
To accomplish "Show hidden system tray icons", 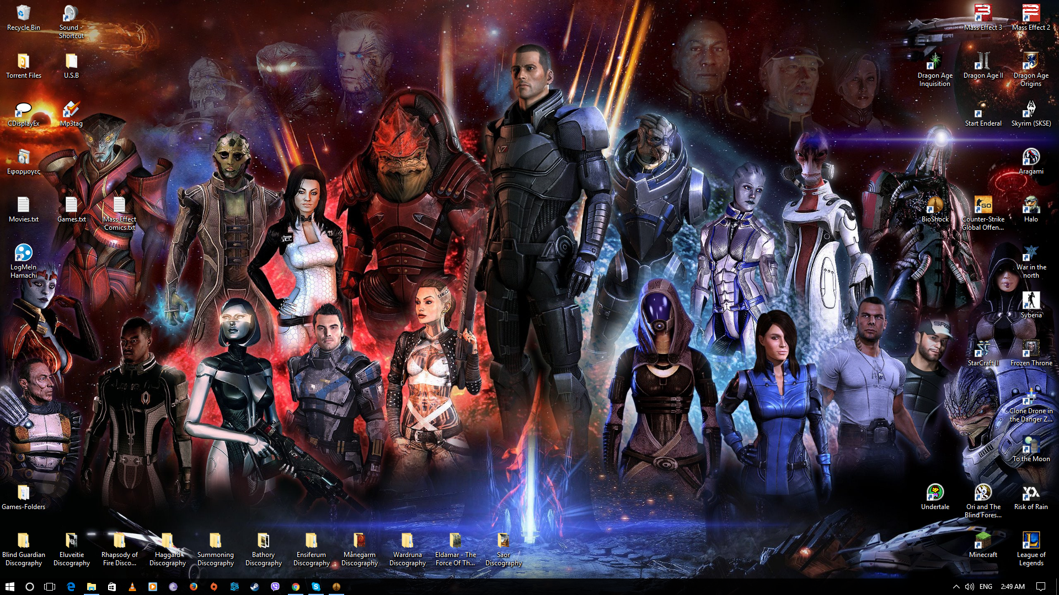I will click(x=956, y=587).
